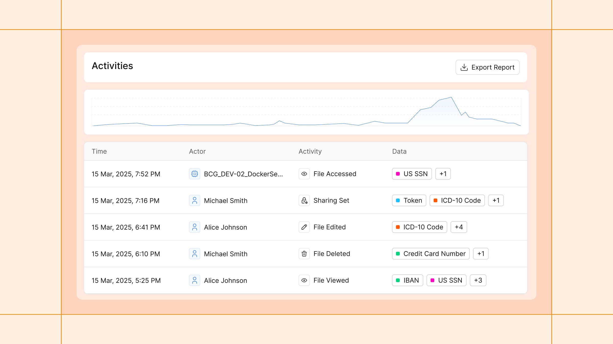This screenshot has width=613, height=344.
Task: Select the service actor icon for BCG_DEV-02_DockerSe...
Action: [x=195, y=174]
